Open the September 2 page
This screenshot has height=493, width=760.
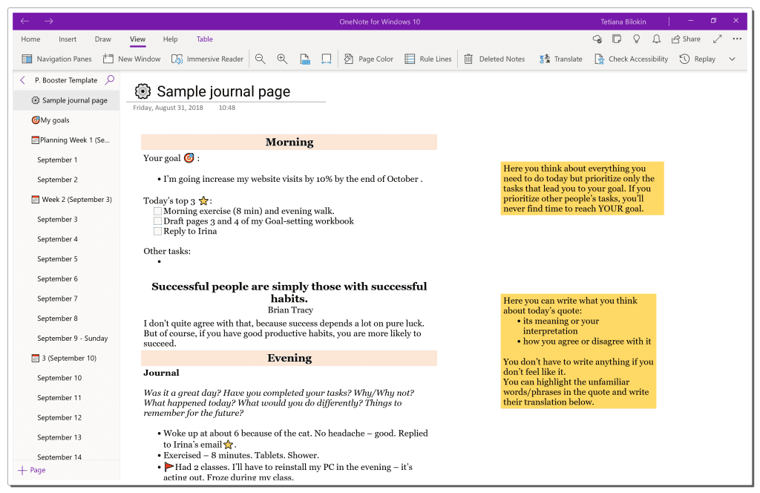[x=66, y=180]
